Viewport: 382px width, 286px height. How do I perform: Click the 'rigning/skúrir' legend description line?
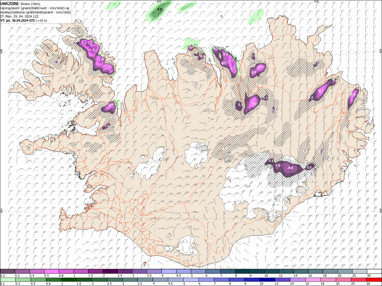[35, 8]
